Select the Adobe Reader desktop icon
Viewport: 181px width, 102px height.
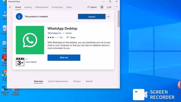point(4,60)
